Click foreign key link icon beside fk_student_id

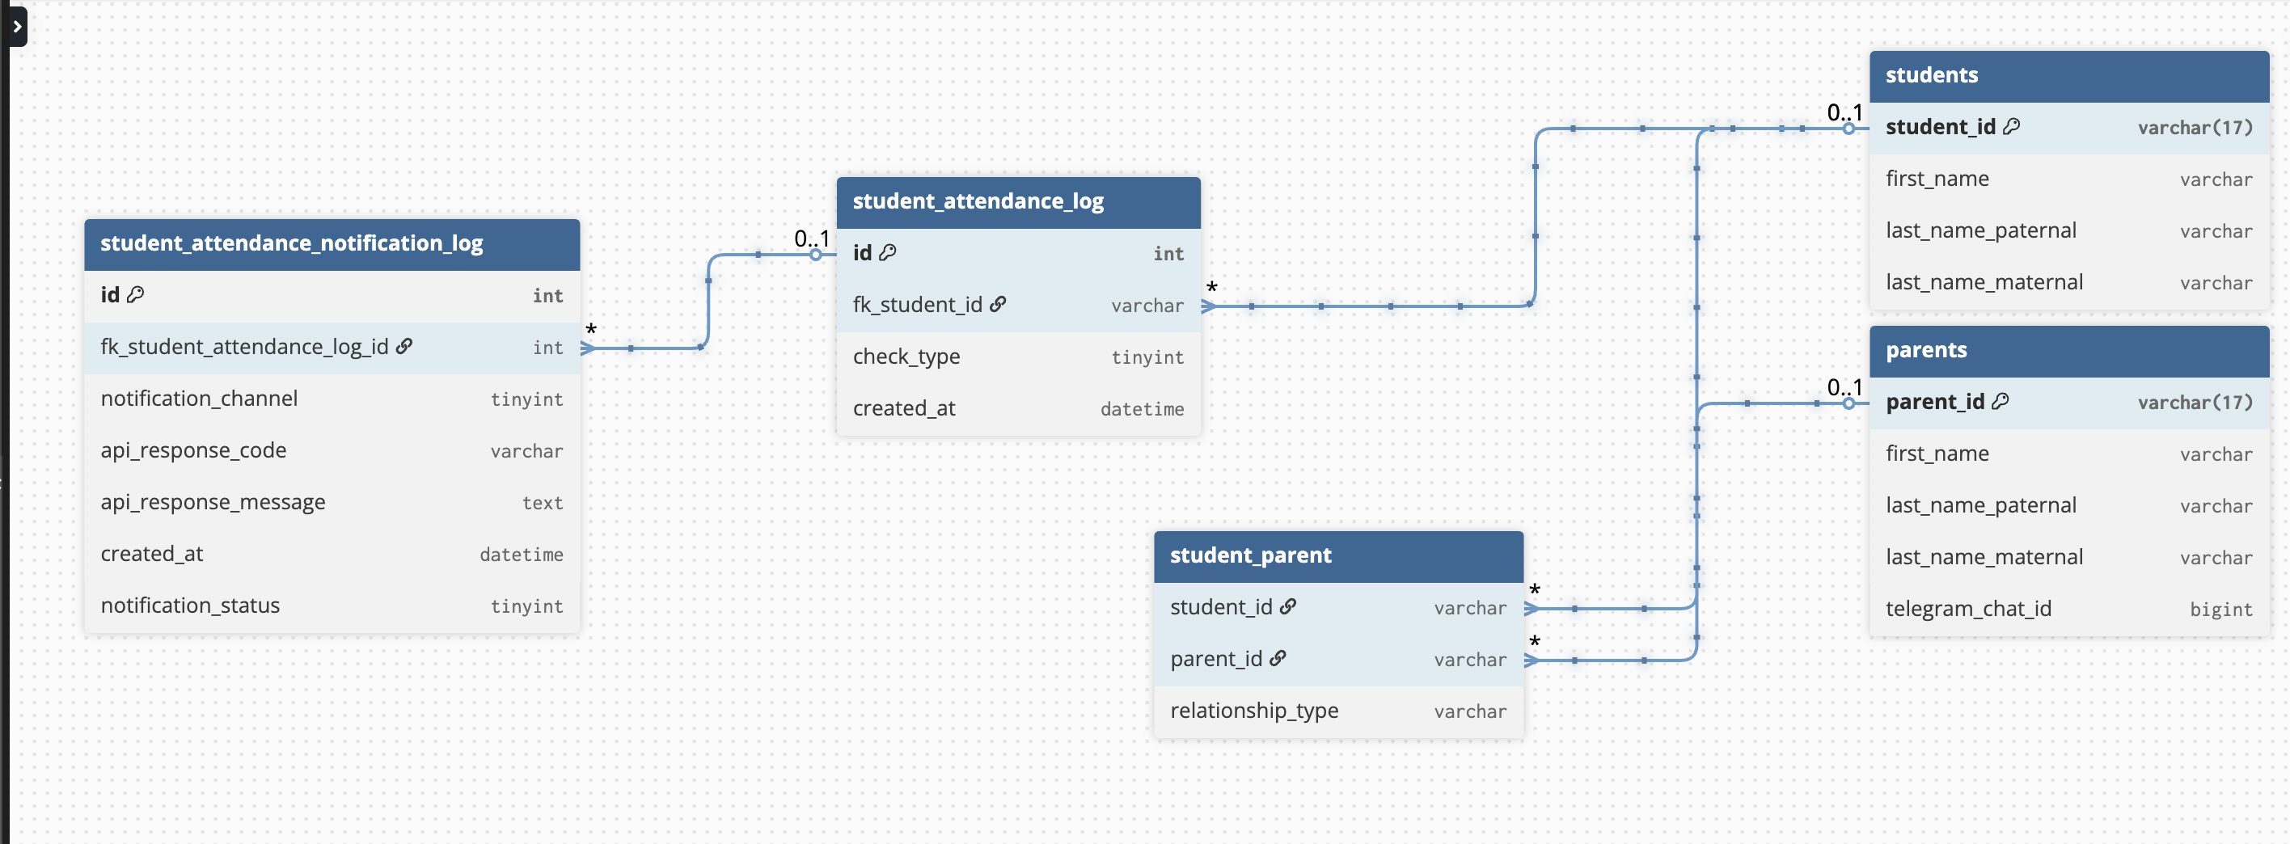(x=999, y=305)
